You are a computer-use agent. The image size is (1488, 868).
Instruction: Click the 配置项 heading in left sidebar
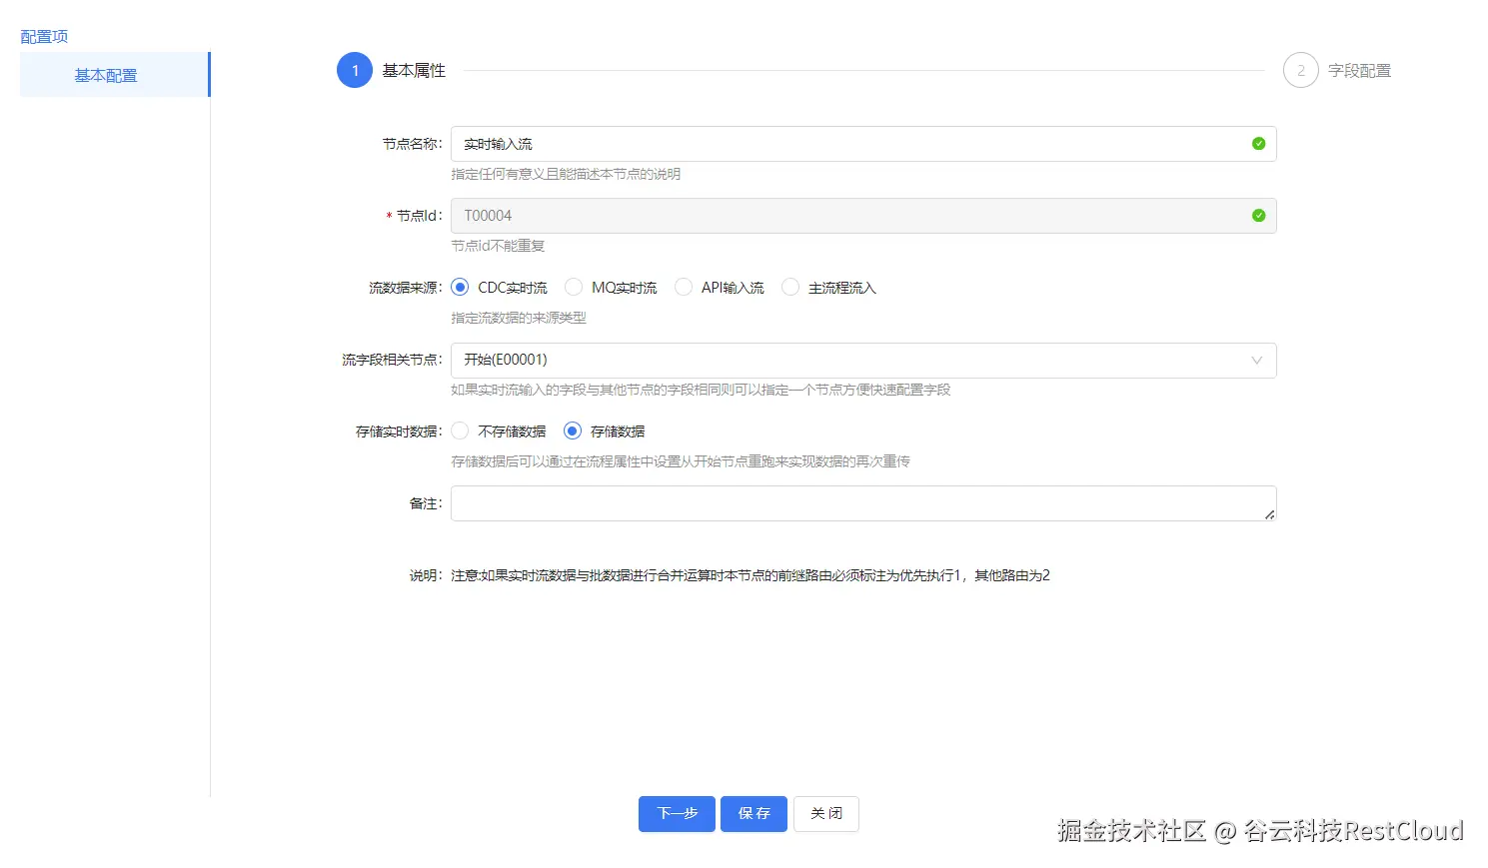point(43,36)
